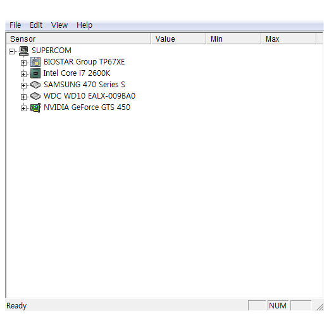Click the SUPERCOM computer icon
This screenshot has width=329, height=316.
click(x=23, y=51)
